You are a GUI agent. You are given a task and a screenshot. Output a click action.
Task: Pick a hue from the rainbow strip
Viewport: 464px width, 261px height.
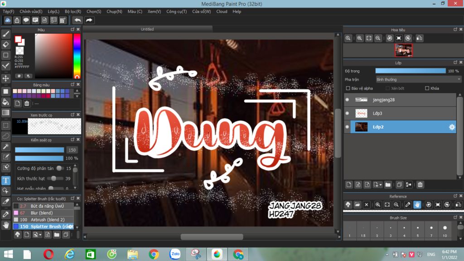click(x=77, y=56)
